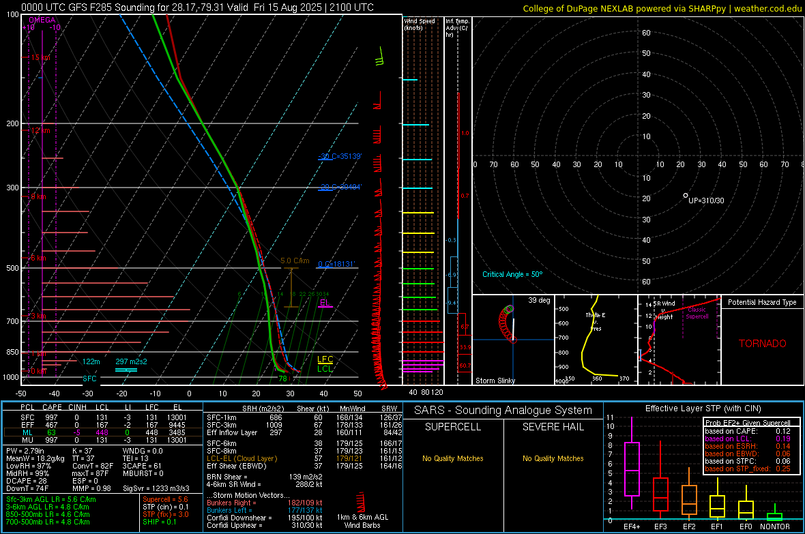
Task: Select the 297 m2s2 inflow helicity label
Action: pos(131,361)
